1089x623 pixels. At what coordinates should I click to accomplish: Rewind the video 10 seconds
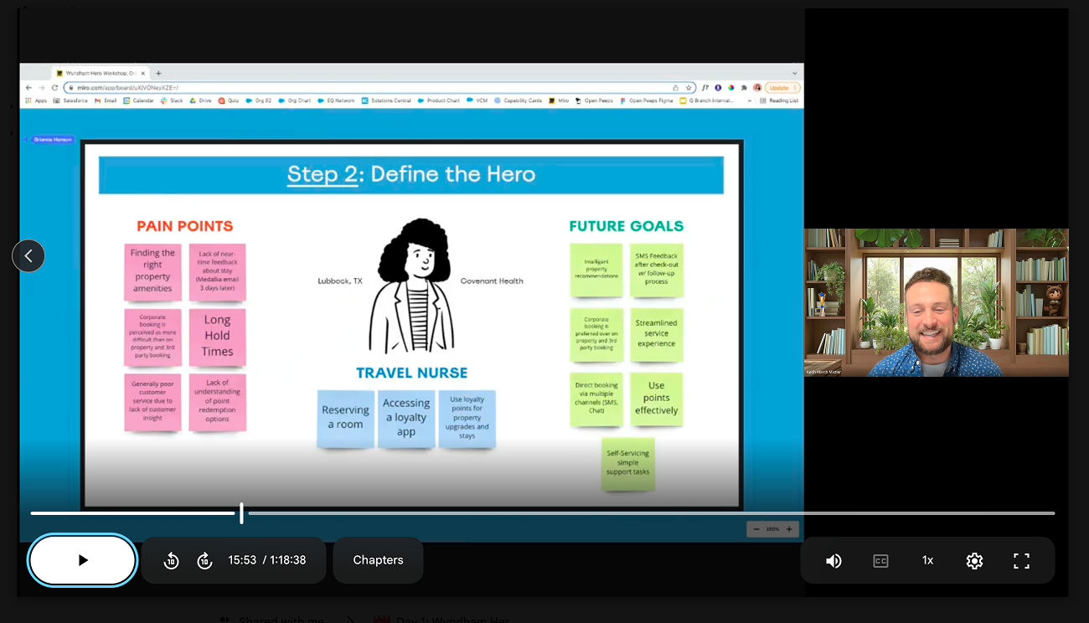171,561
